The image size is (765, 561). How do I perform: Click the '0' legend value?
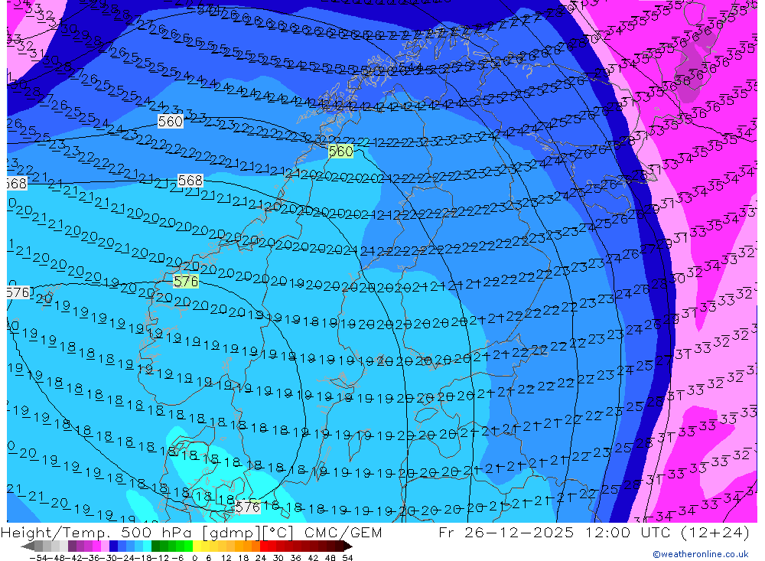click(x=194, y=558)
